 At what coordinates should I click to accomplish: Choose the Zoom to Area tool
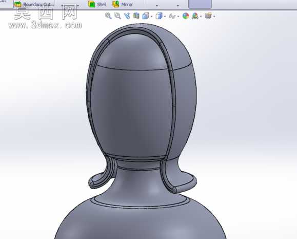[117, 16]
